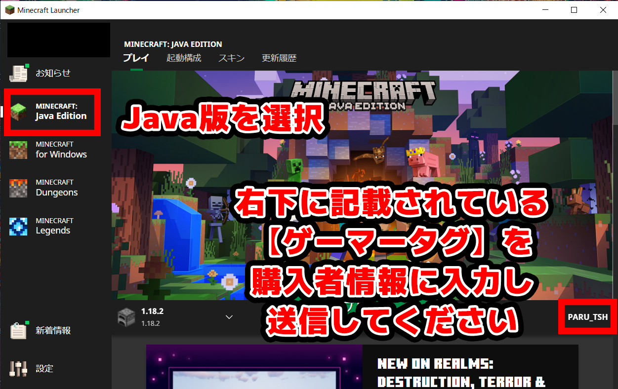Select the Minecraft Dungeons icon
618x389 pixels.
[x=19, y=188]
